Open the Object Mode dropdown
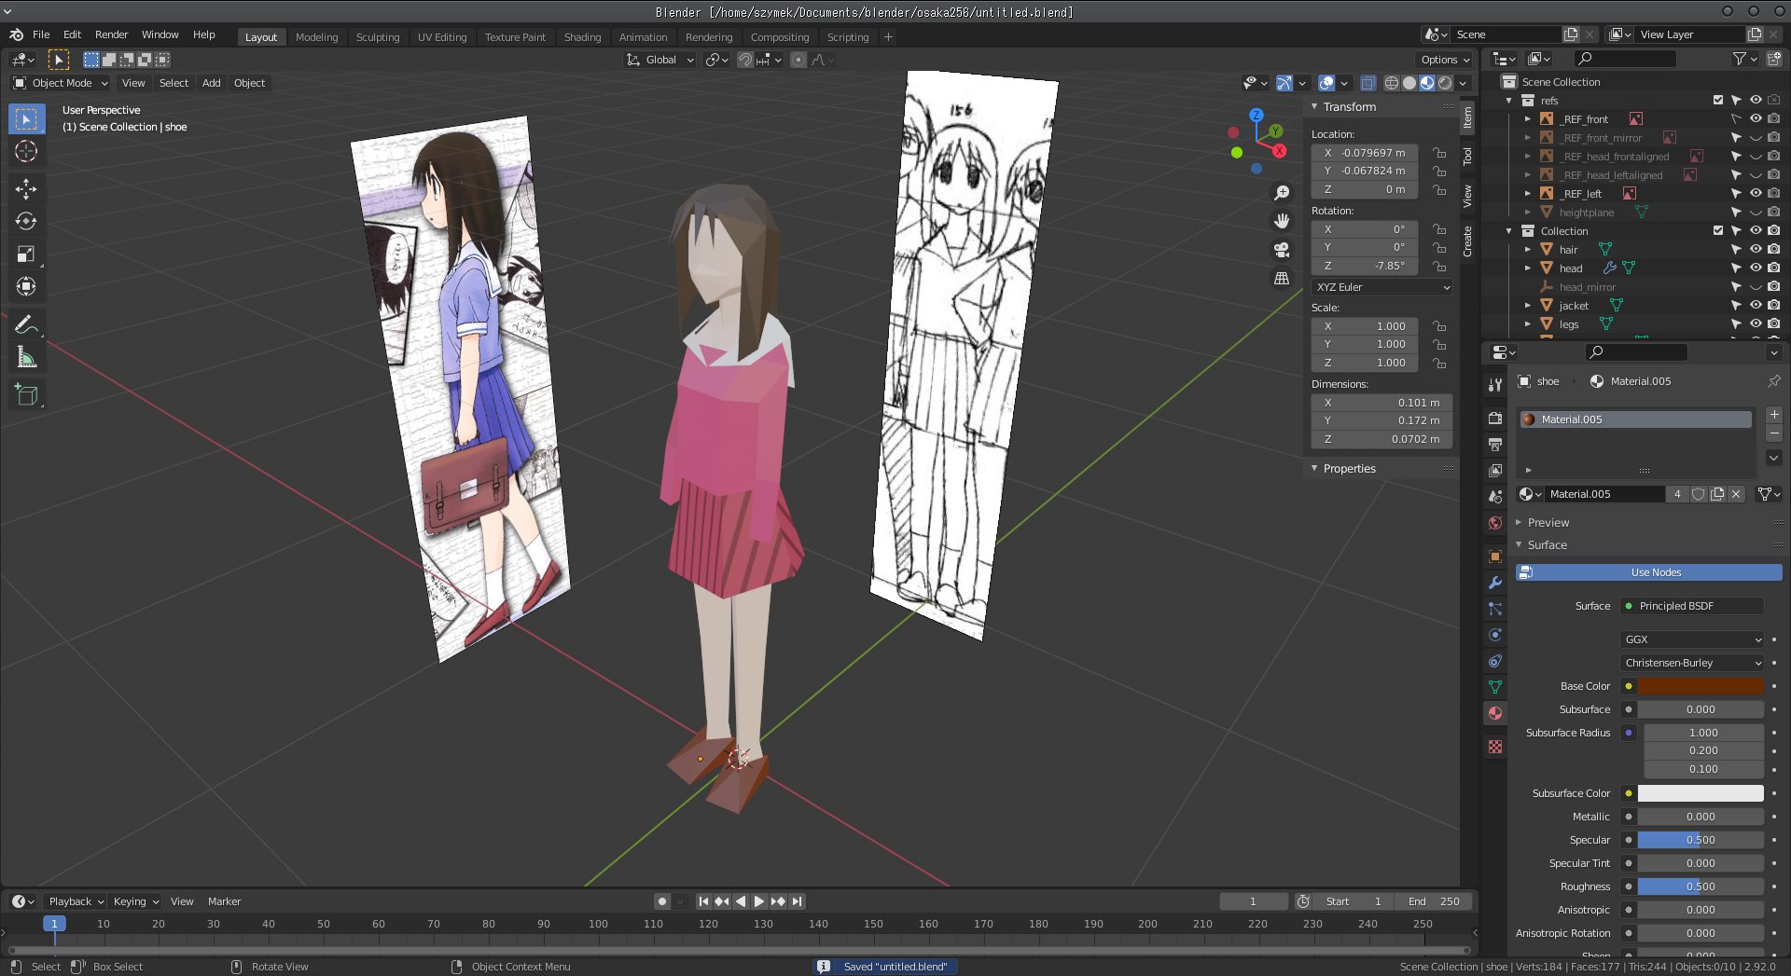Screen dimensions: 1791x976 click(62, 83)
